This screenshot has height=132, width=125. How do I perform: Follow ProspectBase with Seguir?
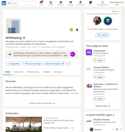[x=99, y=60]
